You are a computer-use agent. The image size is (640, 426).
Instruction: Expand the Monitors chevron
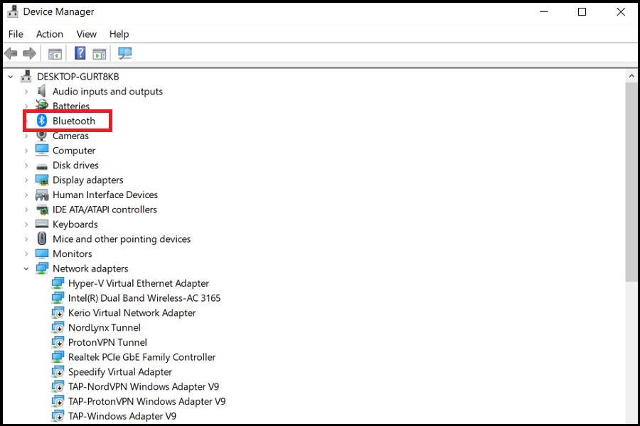click(x=26, y=253)
